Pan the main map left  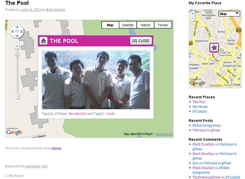(13, 32)
